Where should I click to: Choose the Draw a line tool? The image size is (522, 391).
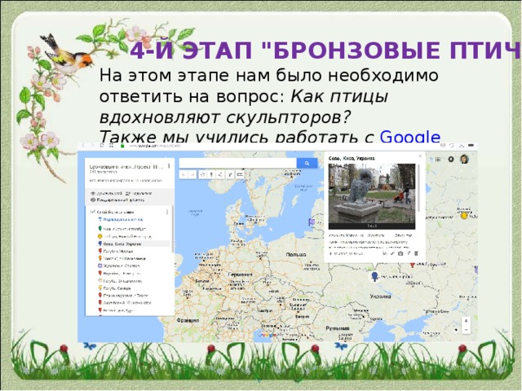point(220,174)
